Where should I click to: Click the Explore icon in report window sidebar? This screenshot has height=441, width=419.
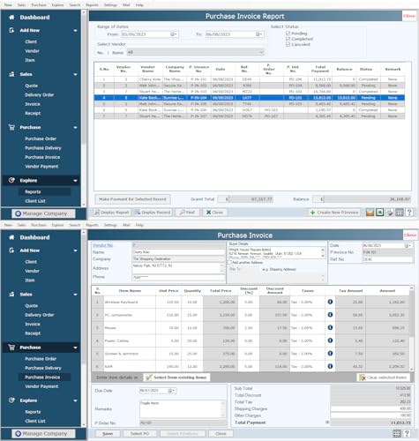point(11,180)
